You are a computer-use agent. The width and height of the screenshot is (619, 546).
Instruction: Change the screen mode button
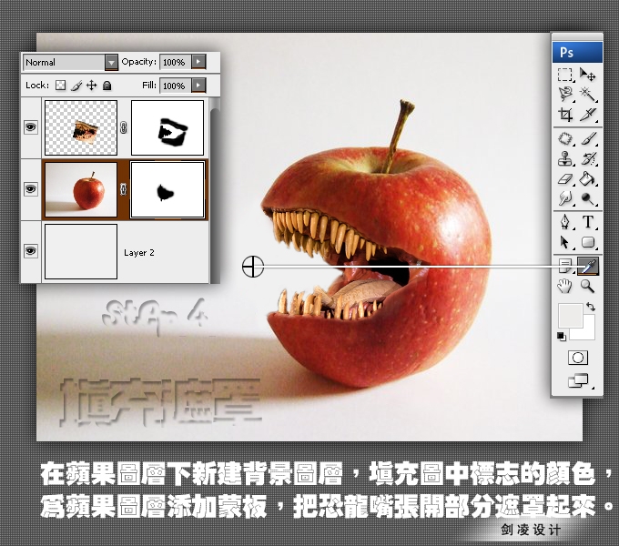(579, 380)
